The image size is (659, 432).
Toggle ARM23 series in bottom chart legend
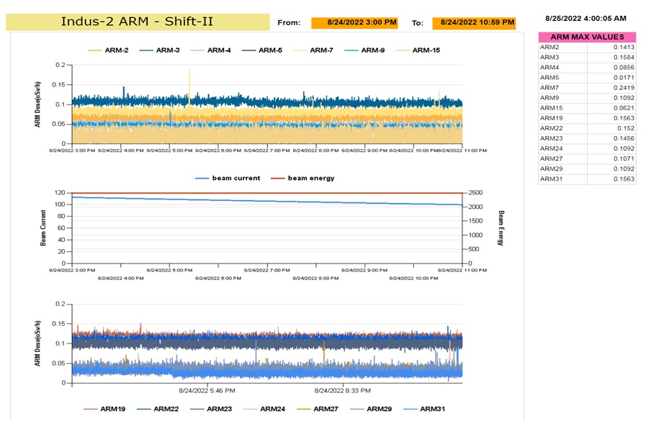click(212, 409)
